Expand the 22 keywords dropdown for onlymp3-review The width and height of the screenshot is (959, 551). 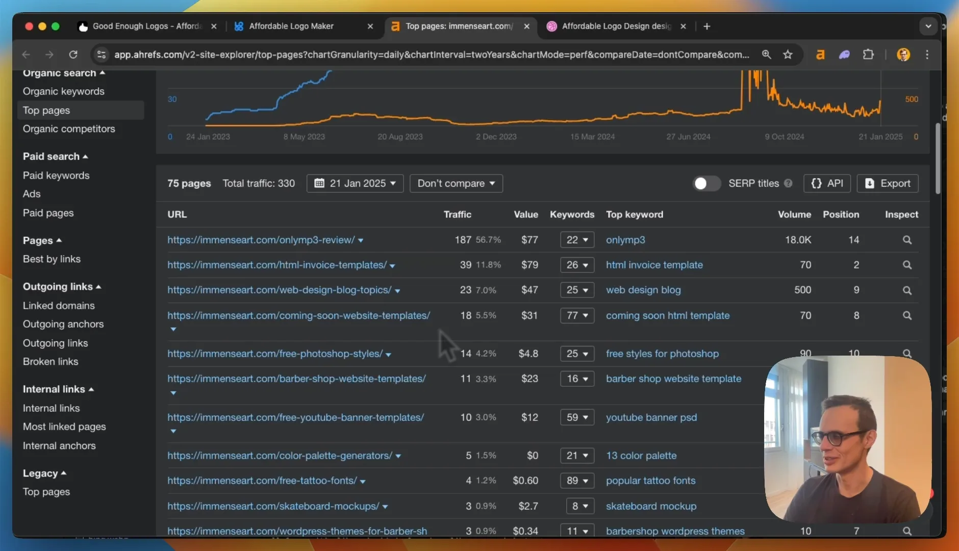click(x=577, y=240)
